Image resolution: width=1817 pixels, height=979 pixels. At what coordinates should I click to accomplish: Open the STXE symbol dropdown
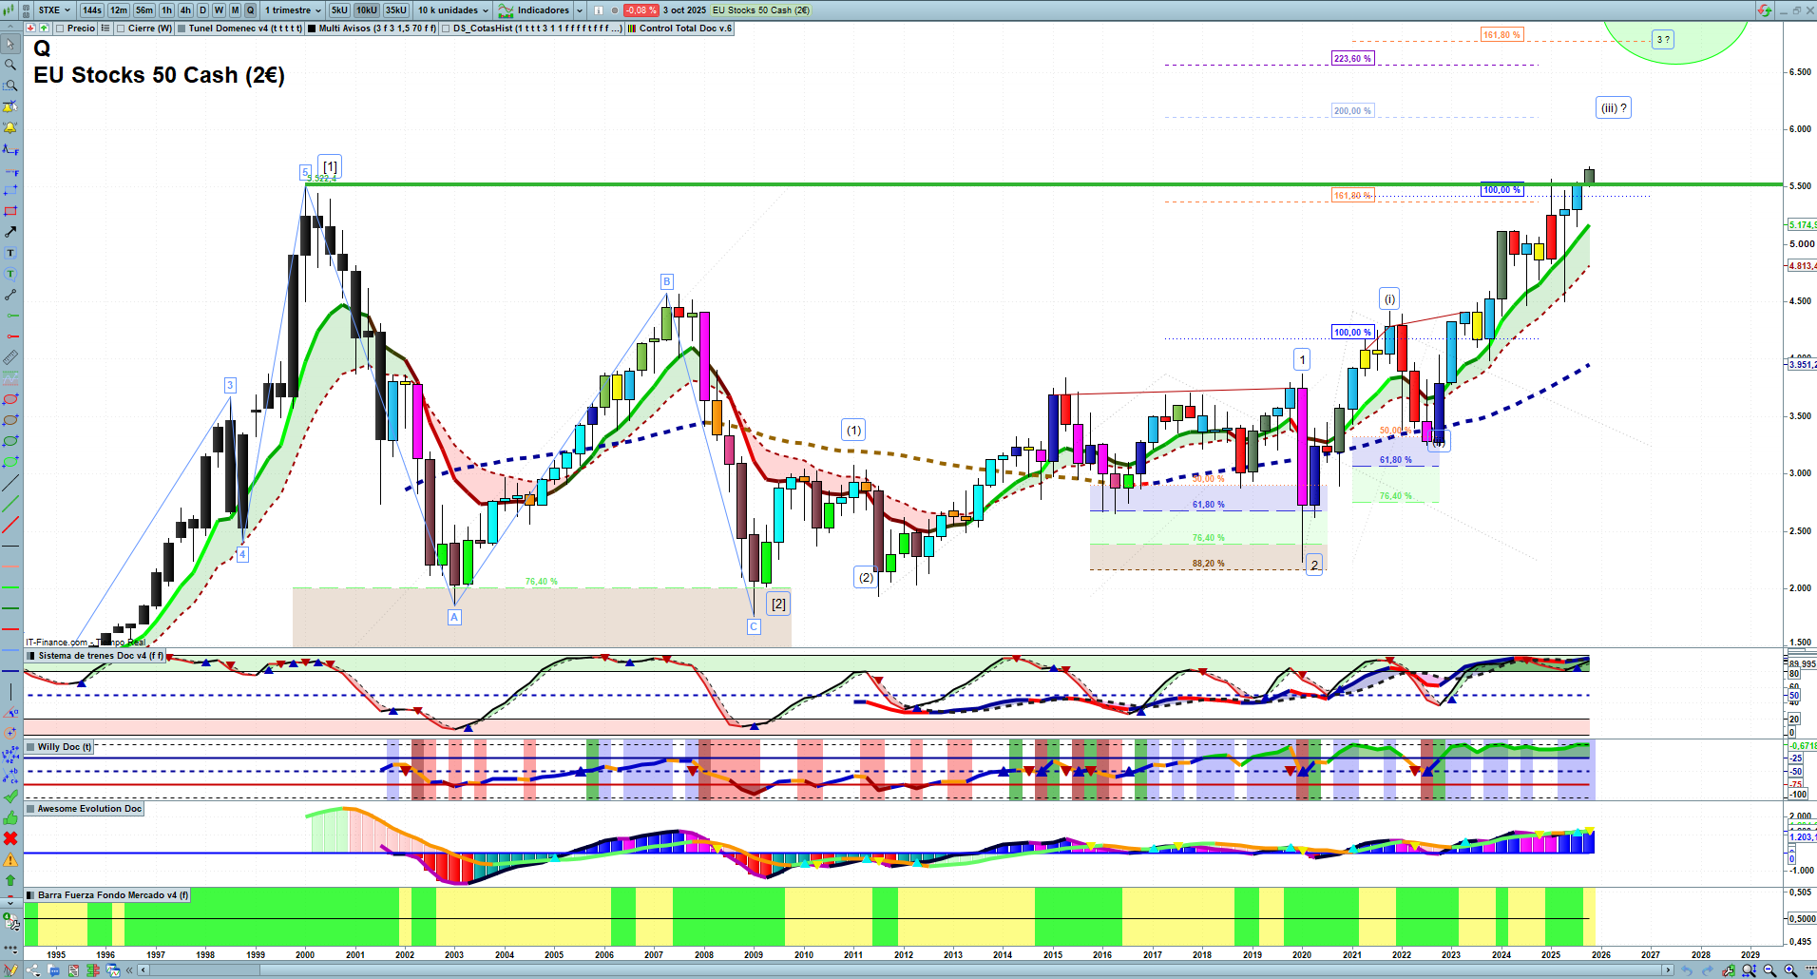(x=55, y=10)
